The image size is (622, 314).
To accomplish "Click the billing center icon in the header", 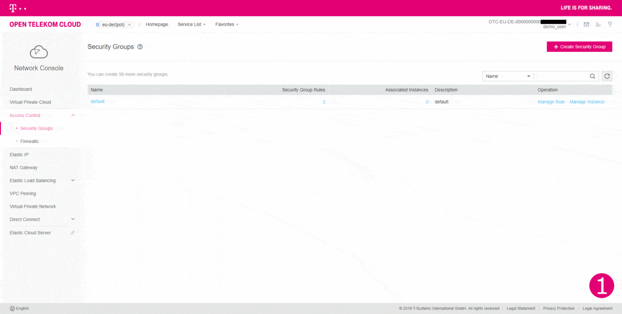I will (x=598, y=24).
